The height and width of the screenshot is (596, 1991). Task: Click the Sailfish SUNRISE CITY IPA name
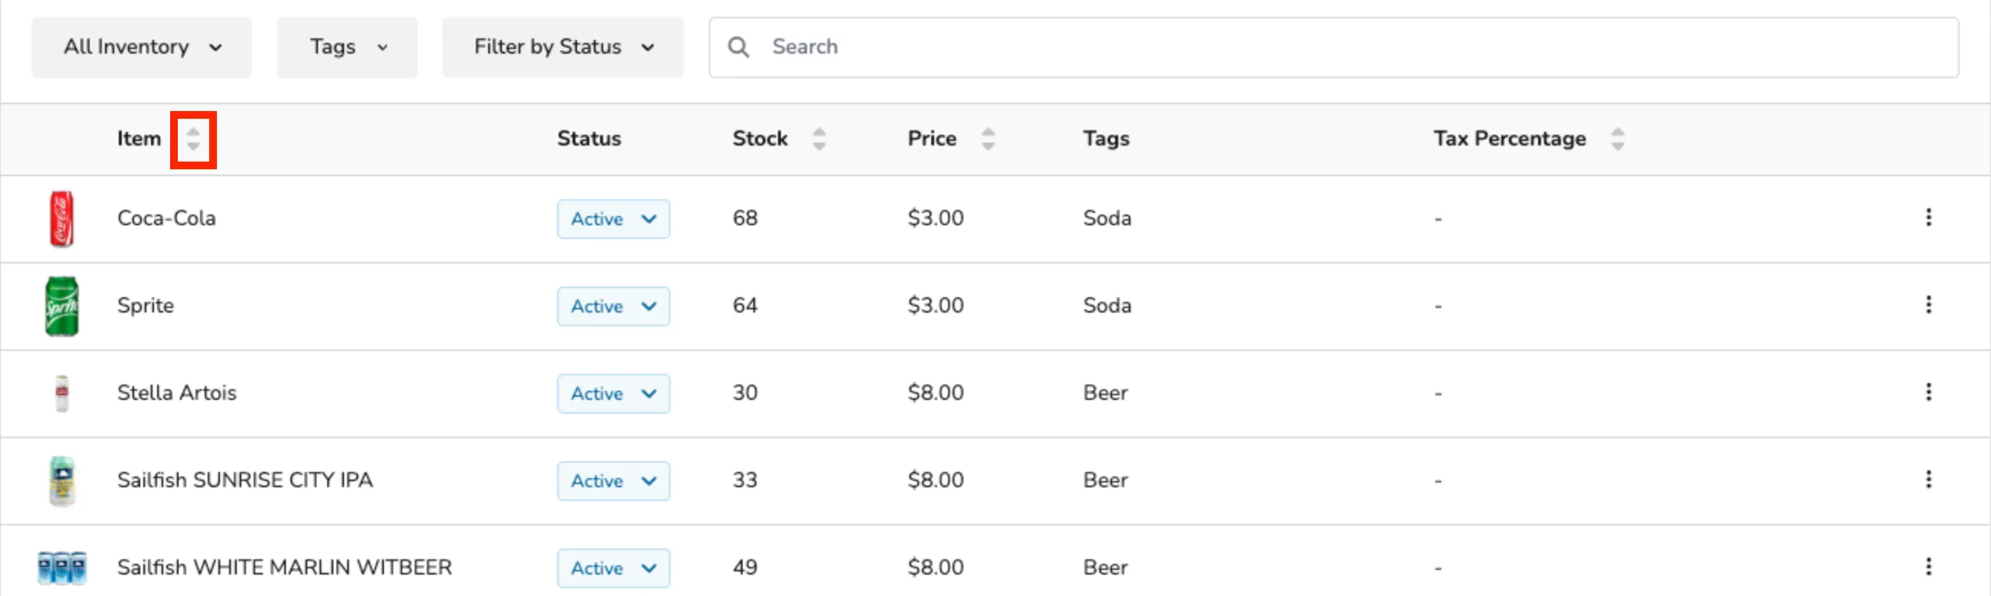pyautogui.click(x=245, y=480)
